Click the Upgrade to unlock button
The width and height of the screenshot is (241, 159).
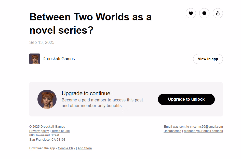[x=186, y=99]
